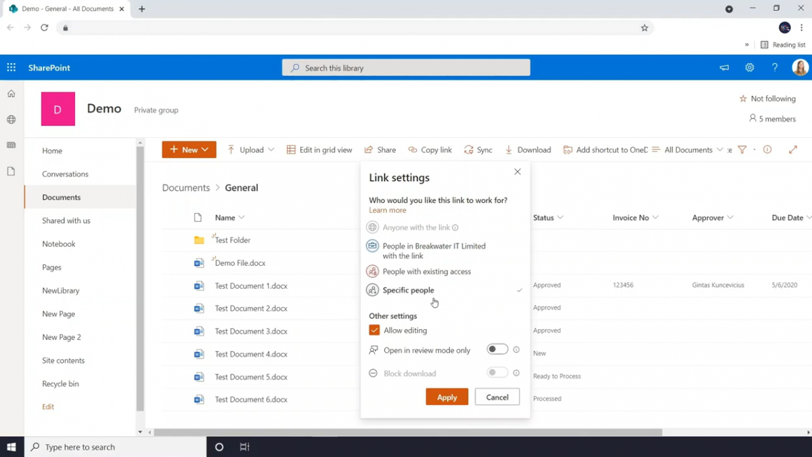Open the Share dialog from the toolbar

point(380,149)
